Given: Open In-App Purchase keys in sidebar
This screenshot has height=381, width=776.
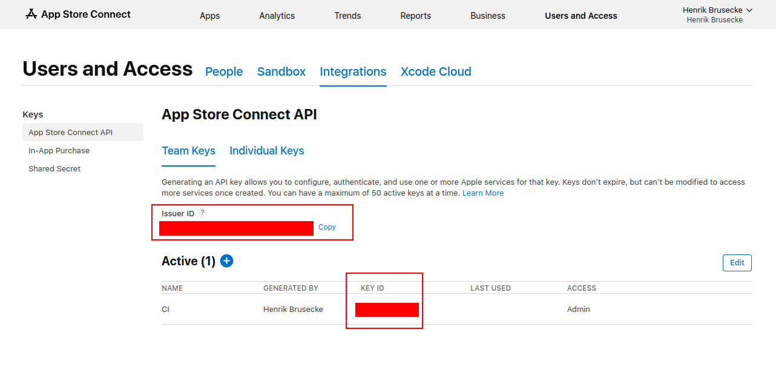Looking at the screenshot, I should 59,150.
